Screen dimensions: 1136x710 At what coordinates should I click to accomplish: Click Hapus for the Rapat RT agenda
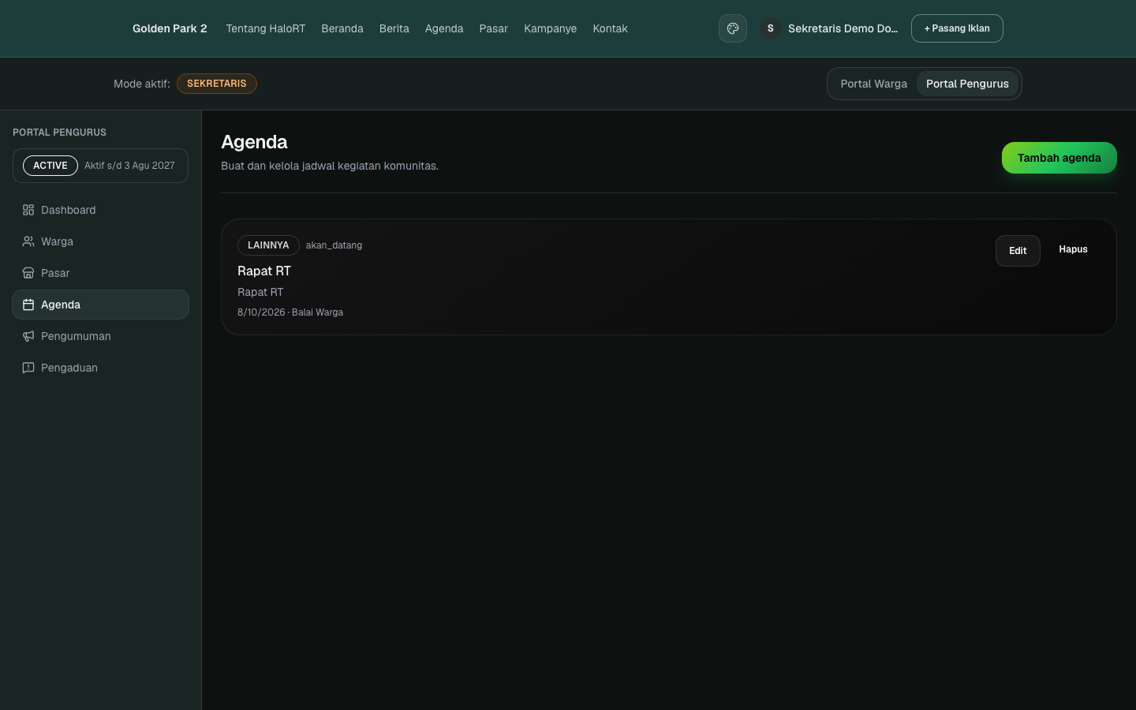coord(1073,249)
